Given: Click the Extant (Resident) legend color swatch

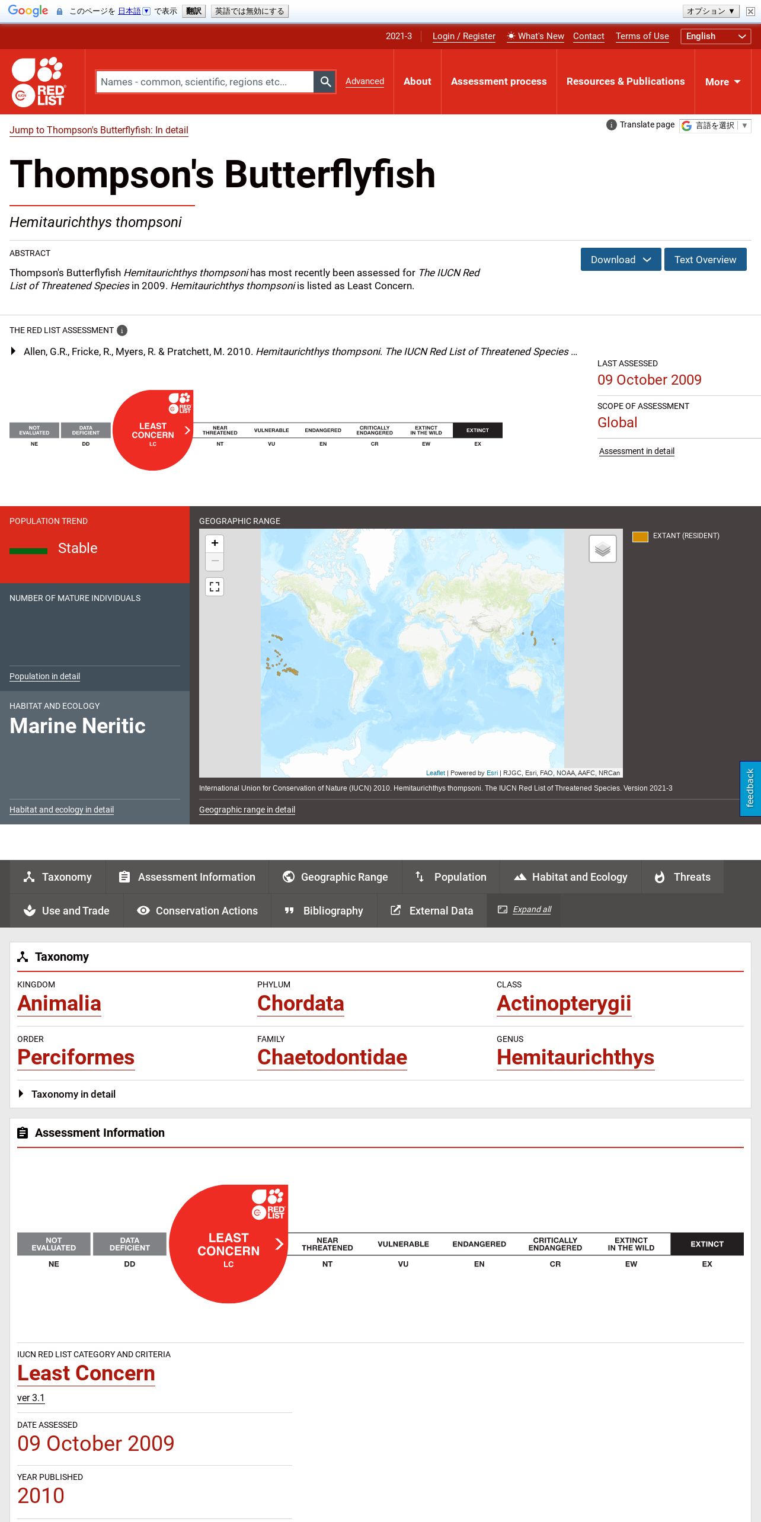Looking at the screenshot, I should (x=640, y=536).
